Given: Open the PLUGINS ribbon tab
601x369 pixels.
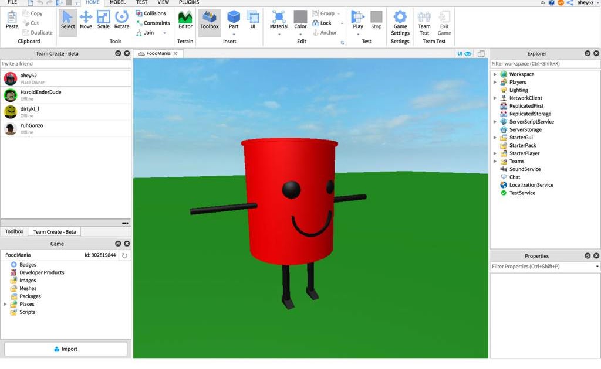Looking at the screenshot, I should (189, 2).
